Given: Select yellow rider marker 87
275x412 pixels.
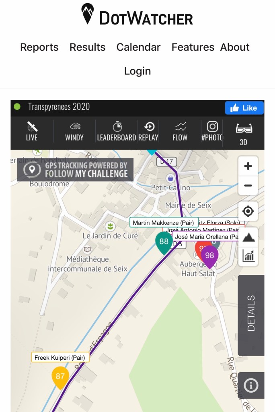Looking at the screenshot, I should click(x=60, y=377).
